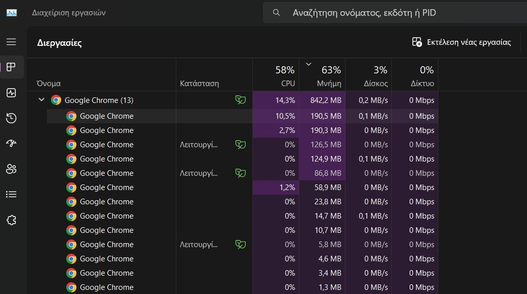This screenshot has height=294, width=527.
Task: Click efficiency leaf icon in 86,8 MB row
Action: point(240,173)
